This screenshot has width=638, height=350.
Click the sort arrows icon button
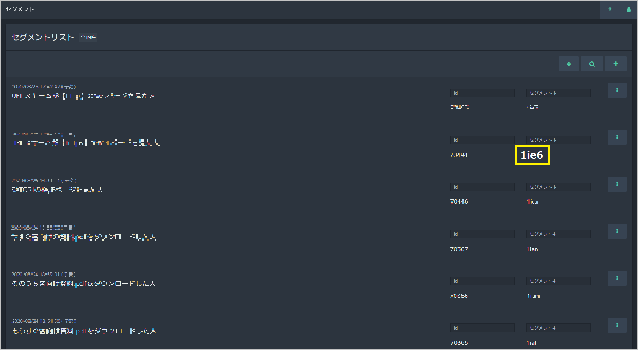(x=569, y=64)
